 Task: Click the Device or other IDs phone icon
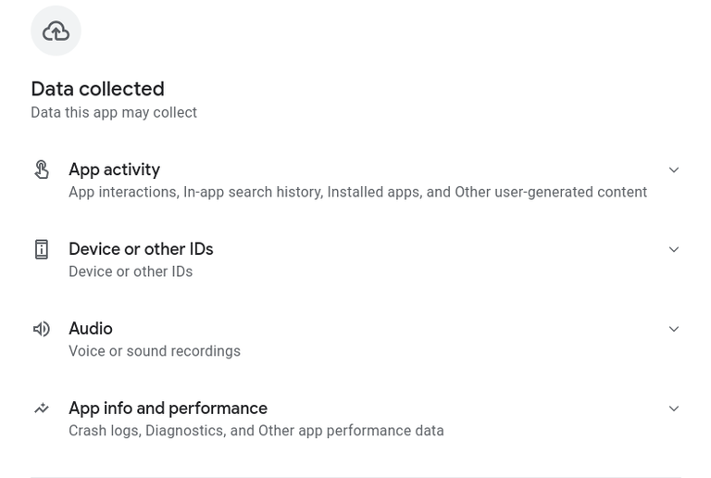(42, 249)
